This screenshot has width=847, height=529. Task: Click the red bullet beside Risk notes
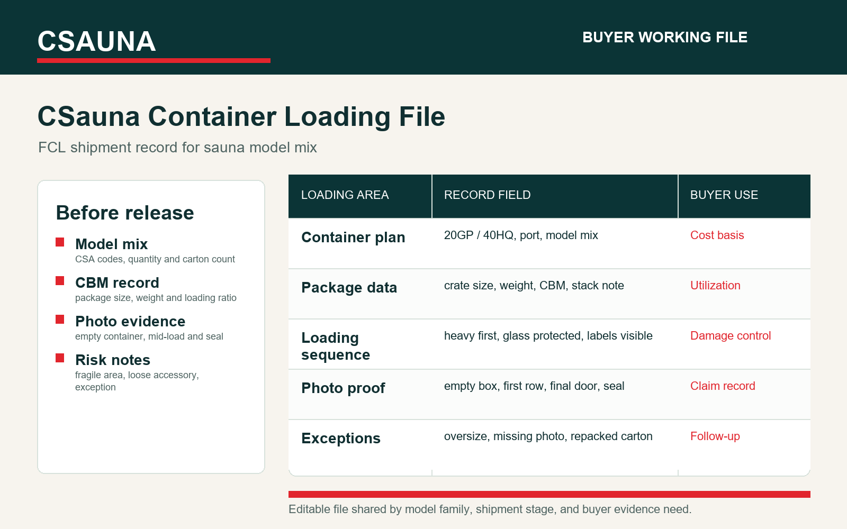(60, 358)
